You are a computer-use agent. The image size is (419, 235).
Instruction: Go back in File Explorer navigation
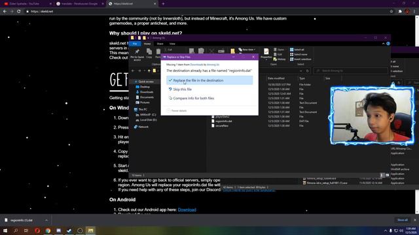coord(133,71)
